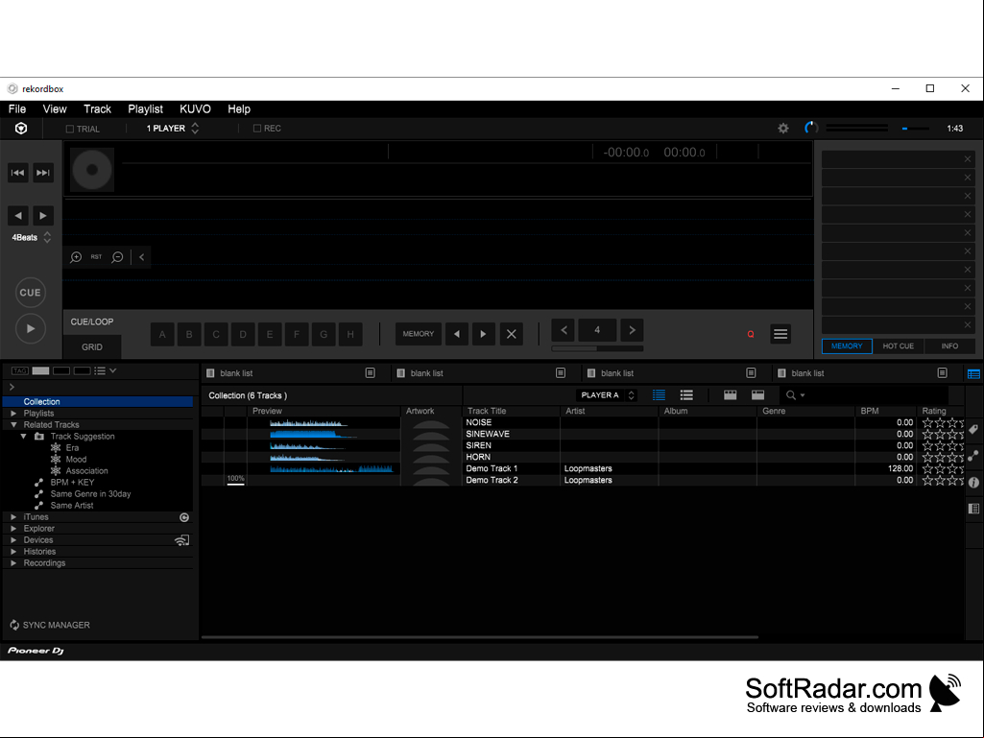Jump forward by beat arrow

(x=42, y=216)
